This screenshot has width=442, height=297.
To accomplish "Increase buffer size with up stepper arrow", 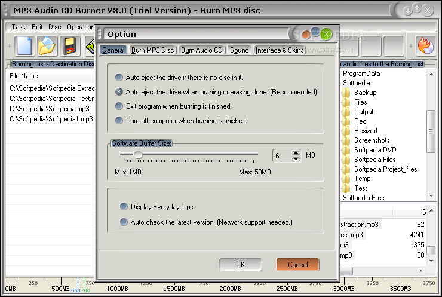I will point(296,152).
